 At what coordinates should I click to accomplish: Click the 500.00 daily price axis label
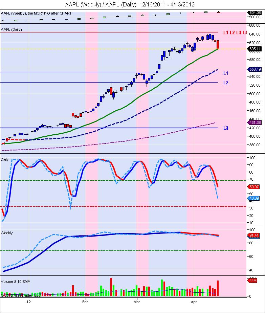coord(255,94)
